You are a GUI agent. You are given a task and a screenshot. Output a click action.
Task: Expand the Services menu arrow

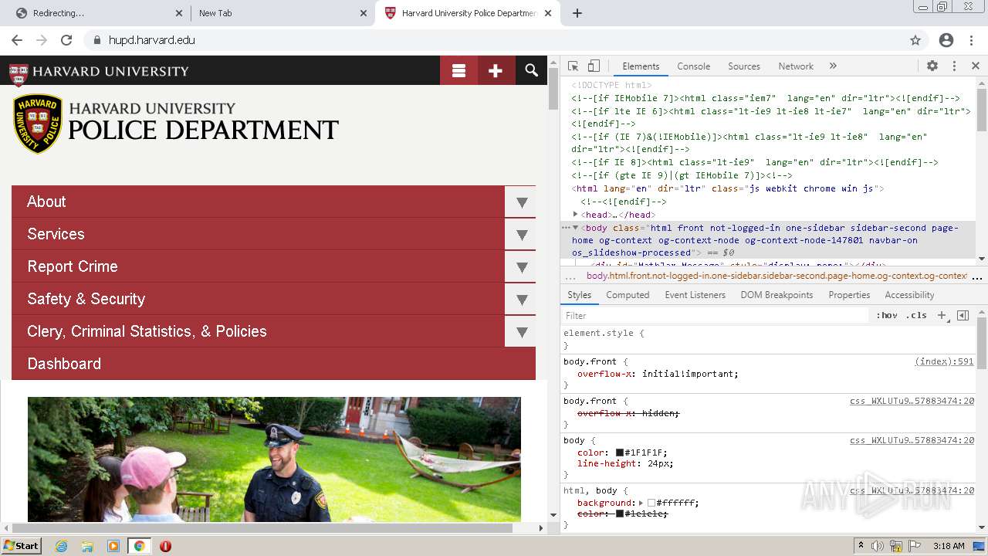pyautogui.click(x=521, y=235)
